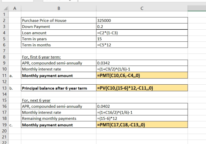Click 'Monthly interest rate' in row 10
This screenshot has width=206, height=144.
(59, 69)
